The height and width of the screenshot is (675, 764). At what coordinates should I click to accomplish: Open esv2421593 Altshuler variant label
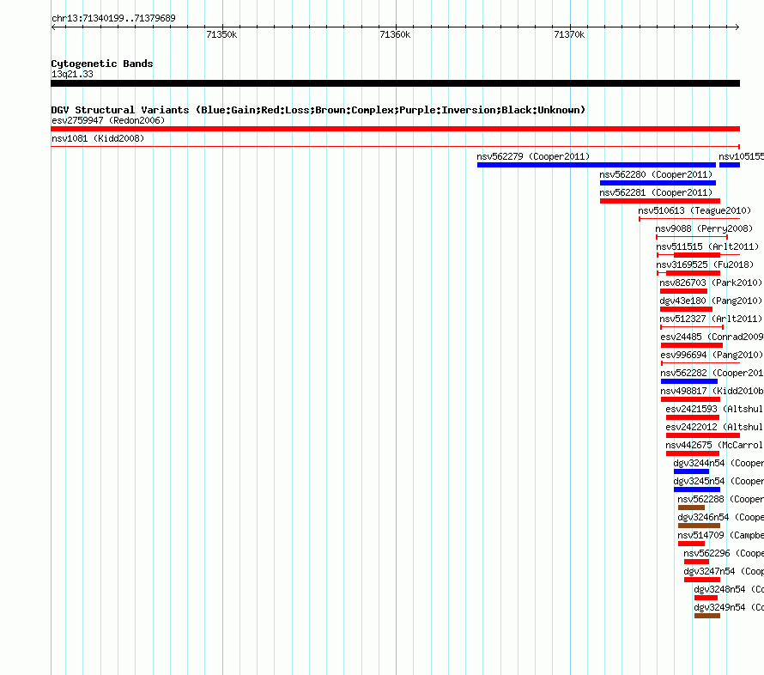[714, 409]
